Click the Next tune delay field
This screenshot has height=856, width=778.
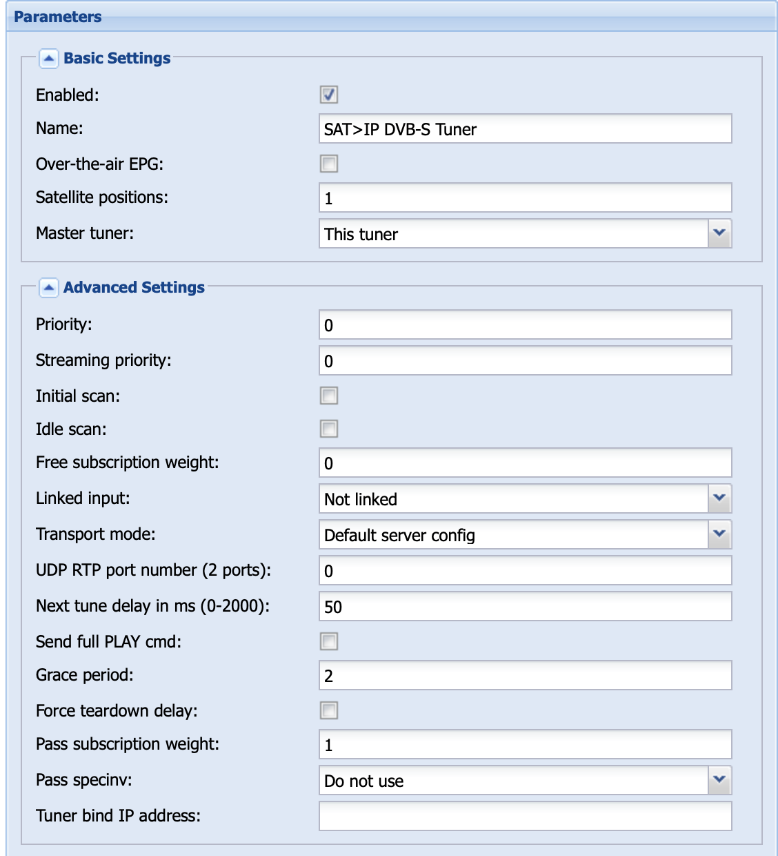click(x=525, y=606)
